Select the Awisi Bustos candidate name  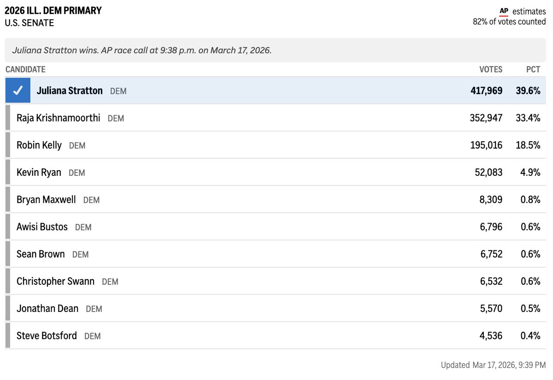click(42, 227)
